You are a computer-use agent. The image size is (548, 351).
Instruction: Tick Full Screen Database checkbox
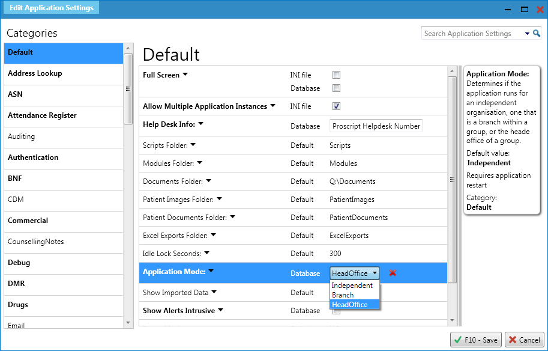(336, 88)
